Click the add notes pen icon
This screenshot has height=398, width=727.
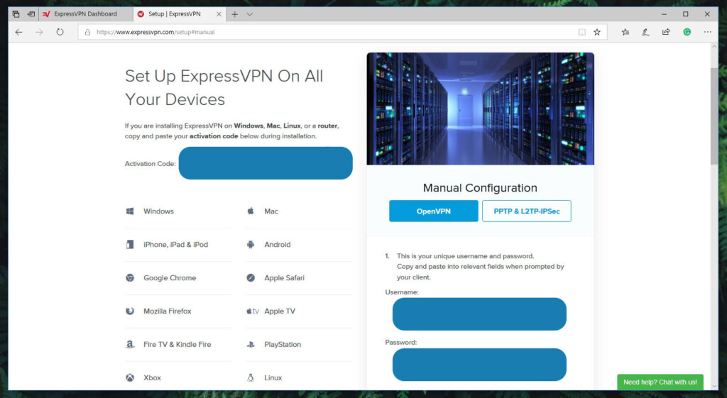pos(645,32)
